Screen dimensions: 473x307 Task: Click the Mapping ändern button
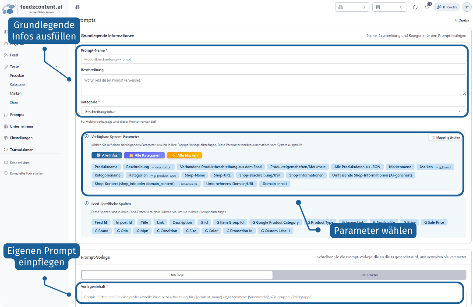tap(445, 138)
